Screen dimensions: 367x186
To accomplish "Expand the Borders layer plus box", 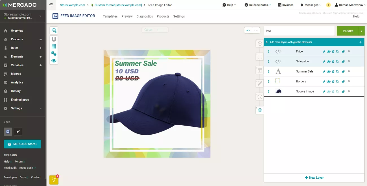I will [x=349, y=81].
